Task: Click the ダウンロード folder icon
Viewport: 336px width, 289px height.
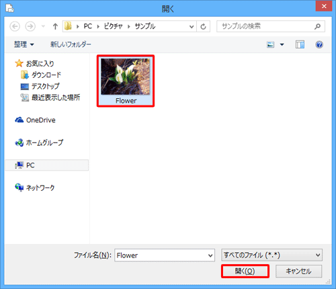Action: pos(25,75)
